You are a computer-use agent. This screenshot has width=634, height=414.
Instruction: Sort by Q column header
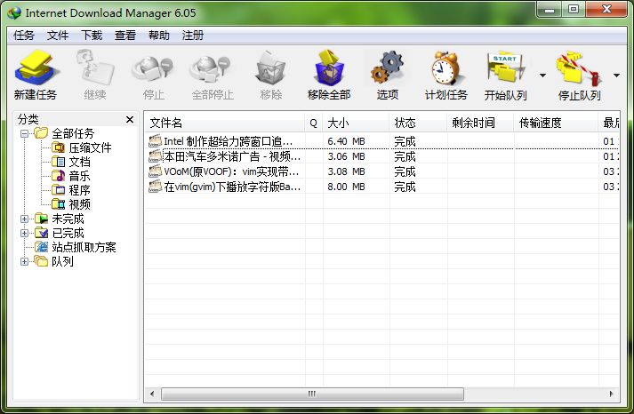click(x=314, y=123)
